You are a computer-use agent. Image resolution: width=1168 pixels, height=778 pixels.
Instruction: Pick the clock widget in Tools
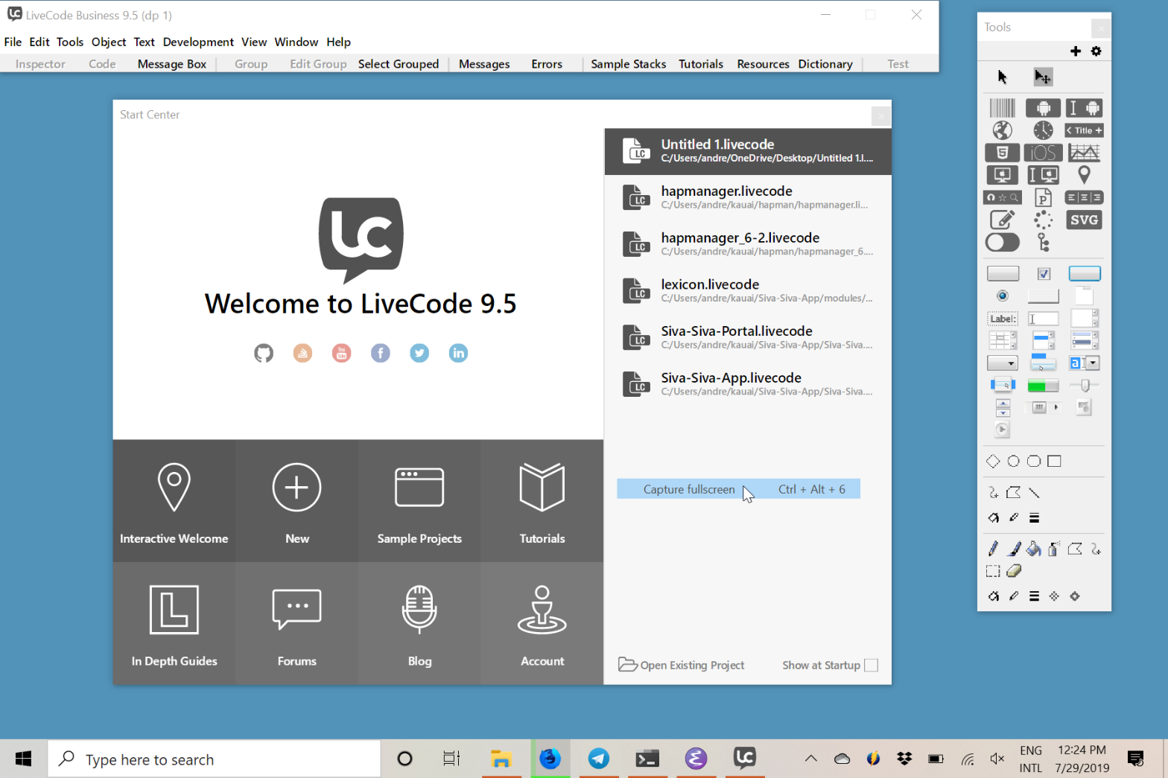tap(1043, 130)
